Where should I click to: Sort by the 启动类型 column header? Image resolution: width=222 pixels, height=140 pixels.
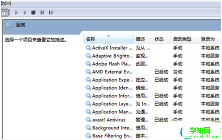coord(182,39)
